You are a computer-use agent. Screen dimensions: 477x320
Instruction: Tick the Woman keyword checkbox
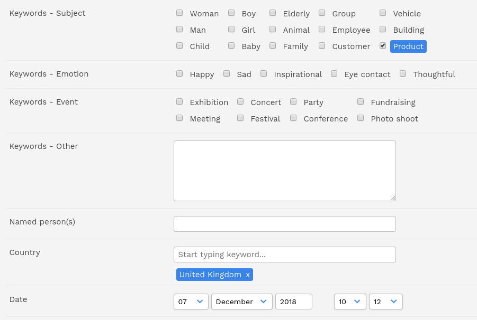179,13
